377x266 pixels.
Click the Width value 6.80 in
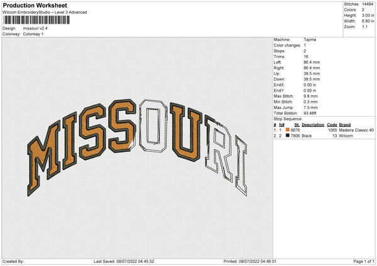coord(368,21)
